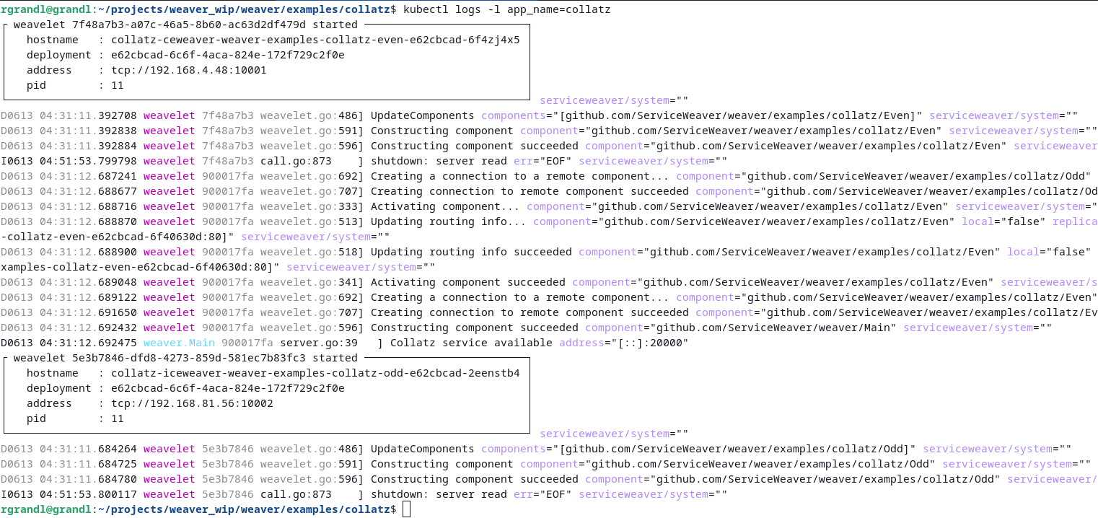Click timestamp 04:31:11.392884 in the log
This screenshot has height=518, width=1098.
click(88, 146)
